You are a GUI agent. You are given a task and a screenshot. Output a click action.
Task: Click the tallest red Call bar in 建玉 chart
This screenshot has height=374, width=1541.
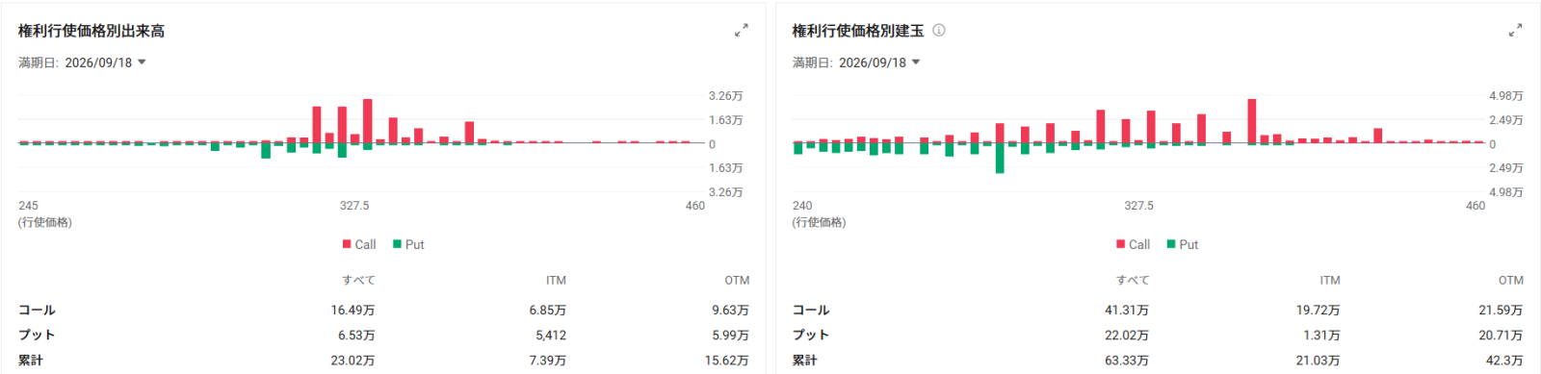click(x=1252, y=121)
